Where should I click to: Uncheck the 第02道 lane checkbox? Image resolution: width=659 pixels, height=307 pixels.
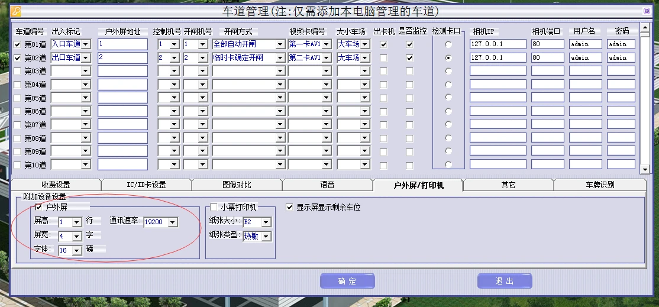tap(17, 58)
